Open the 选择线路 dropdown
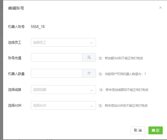 pos(63,90)
